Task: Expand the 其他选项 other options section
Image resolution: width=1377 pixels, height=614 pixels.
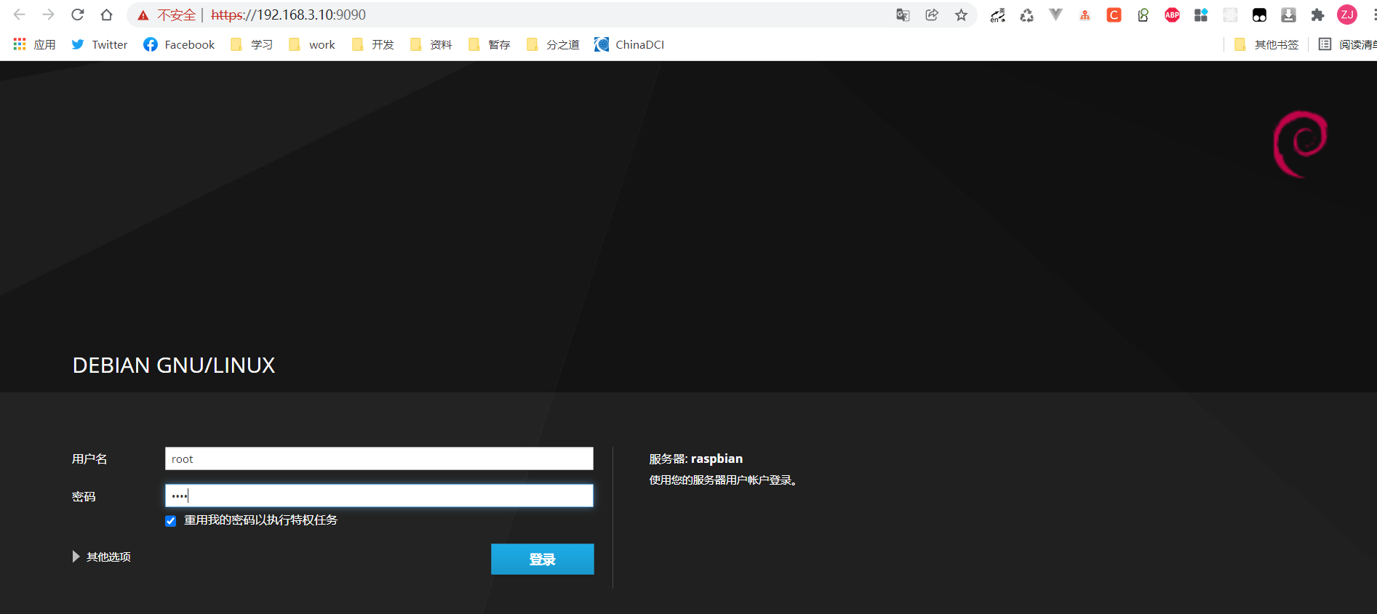Action: (102, 557)
